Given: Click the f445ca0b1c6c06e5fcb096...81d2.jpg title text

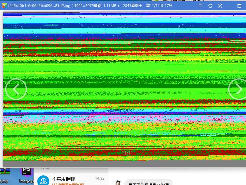Looking at the screenshot, I should [x=39, y=6].
